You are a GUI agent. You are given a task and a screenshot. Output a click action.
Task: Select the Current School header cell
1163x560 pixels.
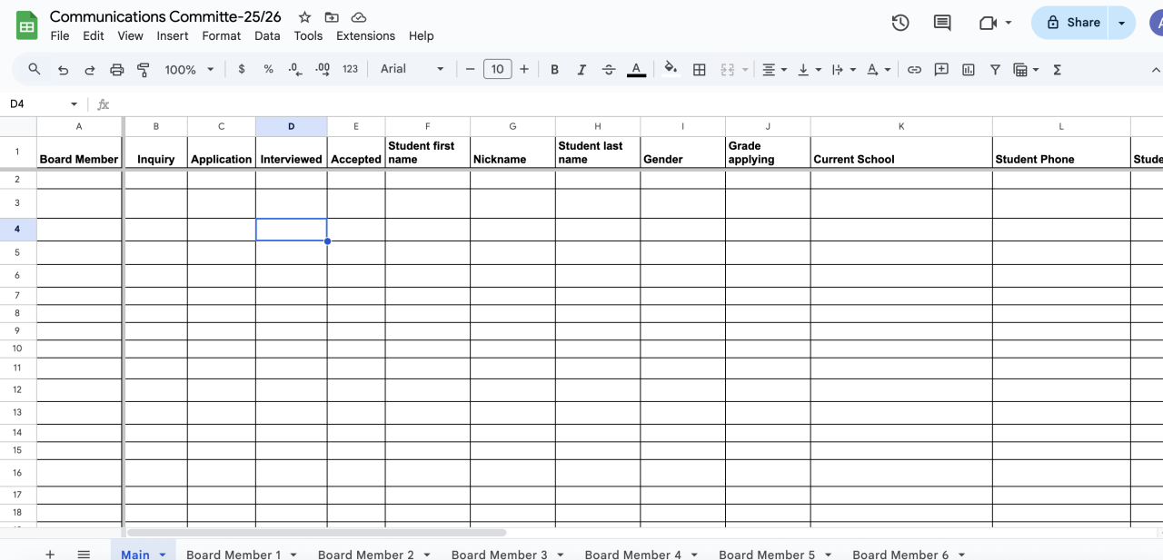pyautogui.click(x=901, y=152)
